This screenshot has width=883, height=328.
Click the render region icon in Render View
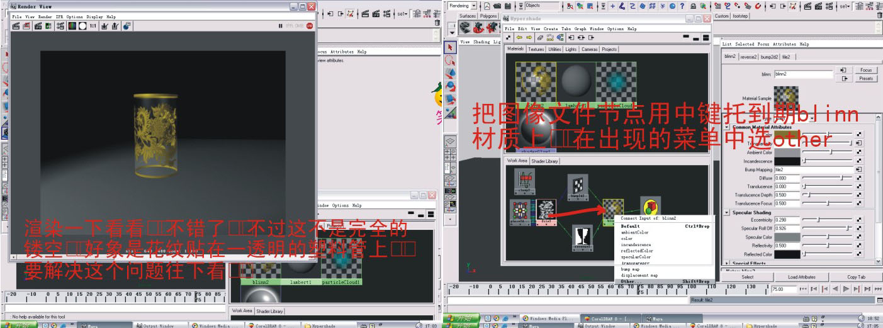(26, 26)
